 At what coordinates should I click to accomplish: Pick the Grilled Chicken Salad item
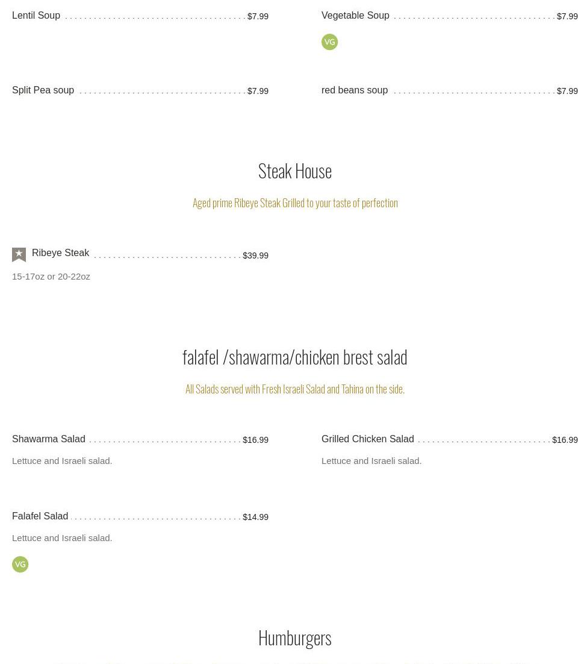point(368,439)
